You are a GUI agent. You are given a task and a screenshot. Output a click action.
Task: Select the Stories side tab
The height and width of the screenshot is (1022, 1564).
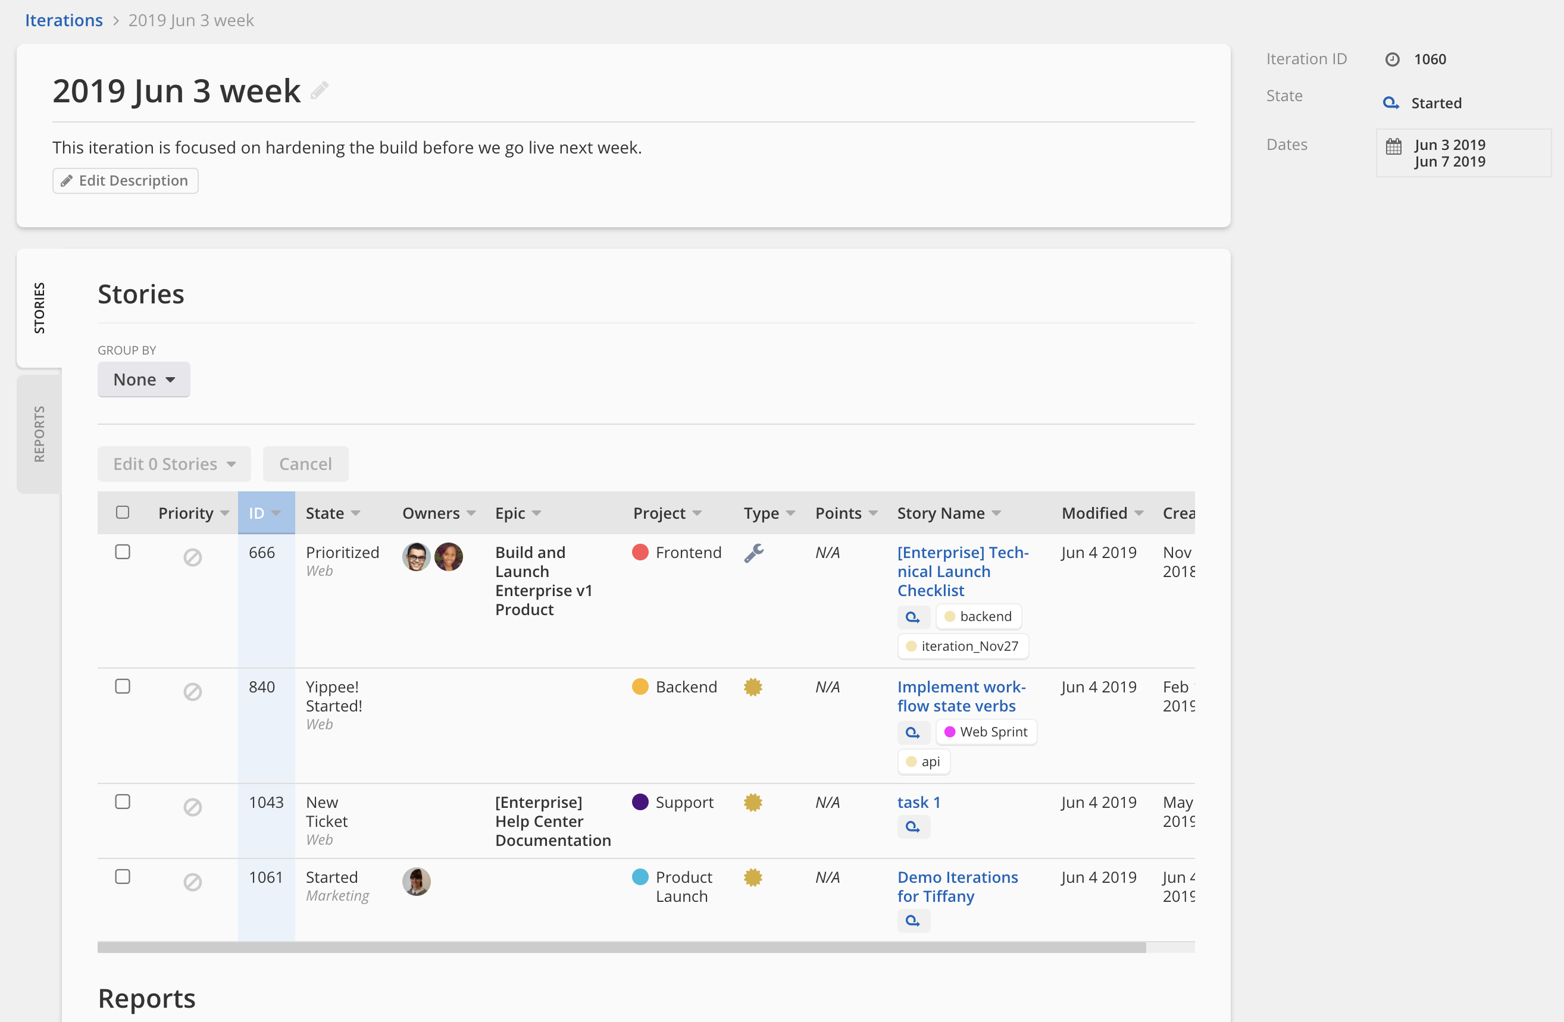pos(39,308)
